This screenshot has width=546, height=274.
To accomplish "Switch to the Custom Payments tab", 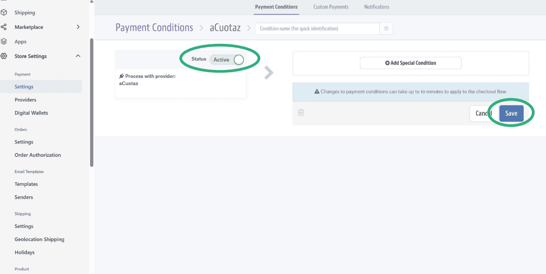I will pyautogui.click(x=331, y=7).
